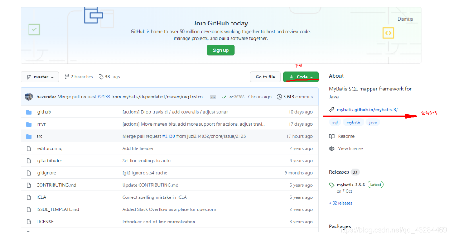Open the master branch dropdown
The image size is (451, 238).
pos(40,77)
